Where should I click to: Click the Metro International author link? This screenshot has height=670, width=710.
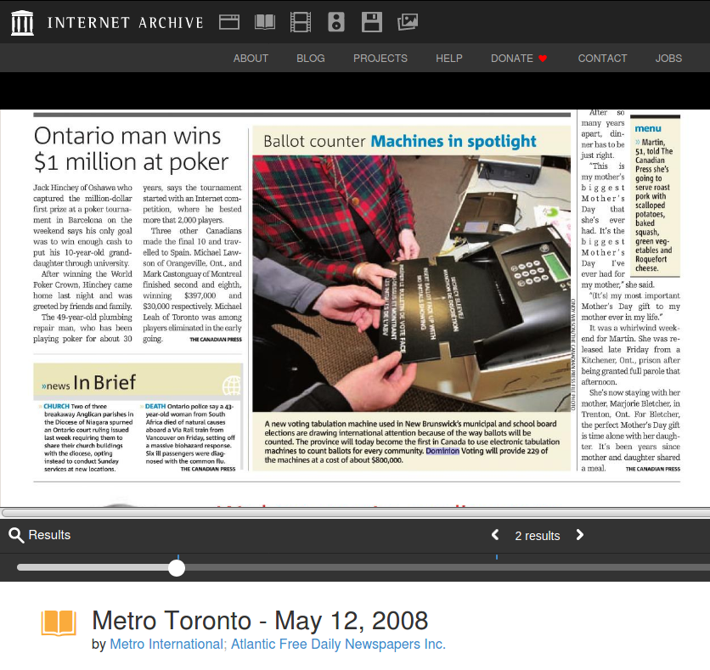pyautogui.click(x=166, y=645)
